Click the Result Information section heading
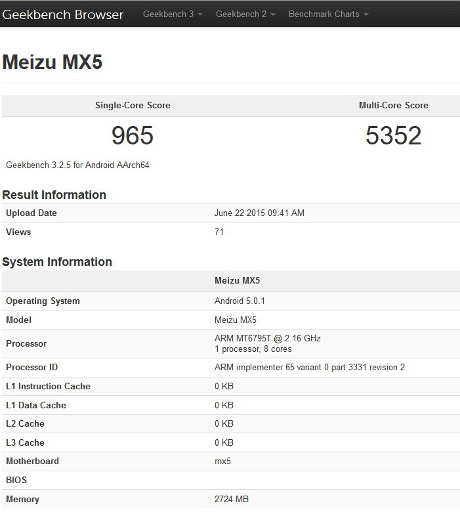Image resolution: width=460 pixels, height=514 pixels. tap(54, 195)
